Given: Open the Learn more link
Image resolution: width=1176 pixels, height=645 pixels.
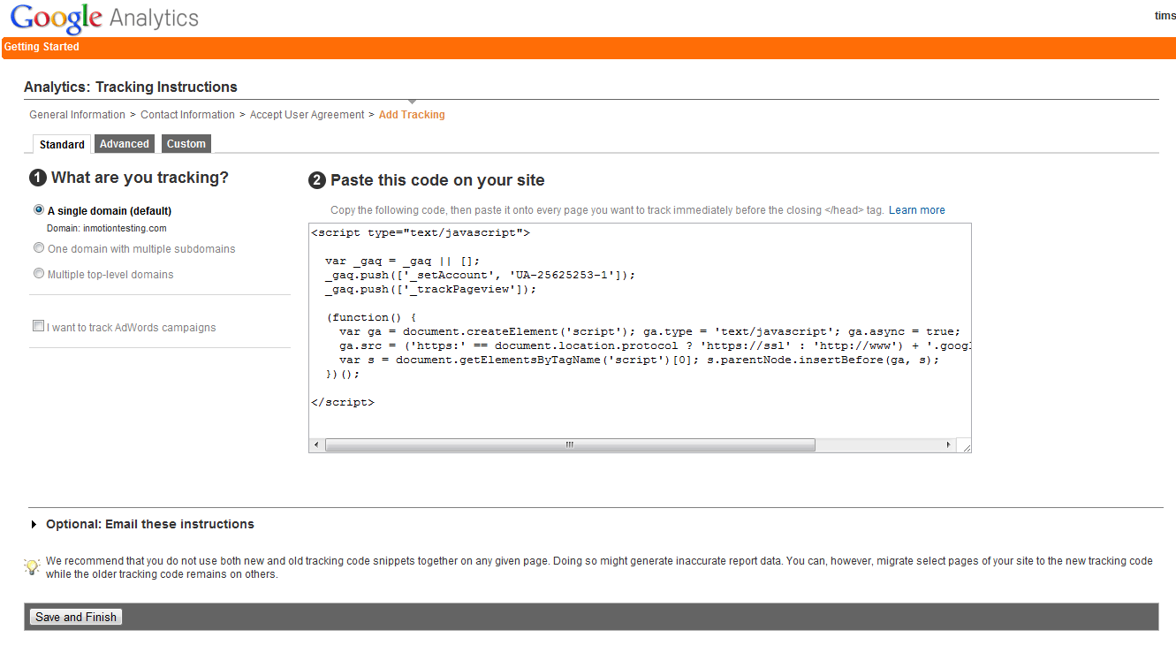Looking at the screenshot, I should (916, 209).
